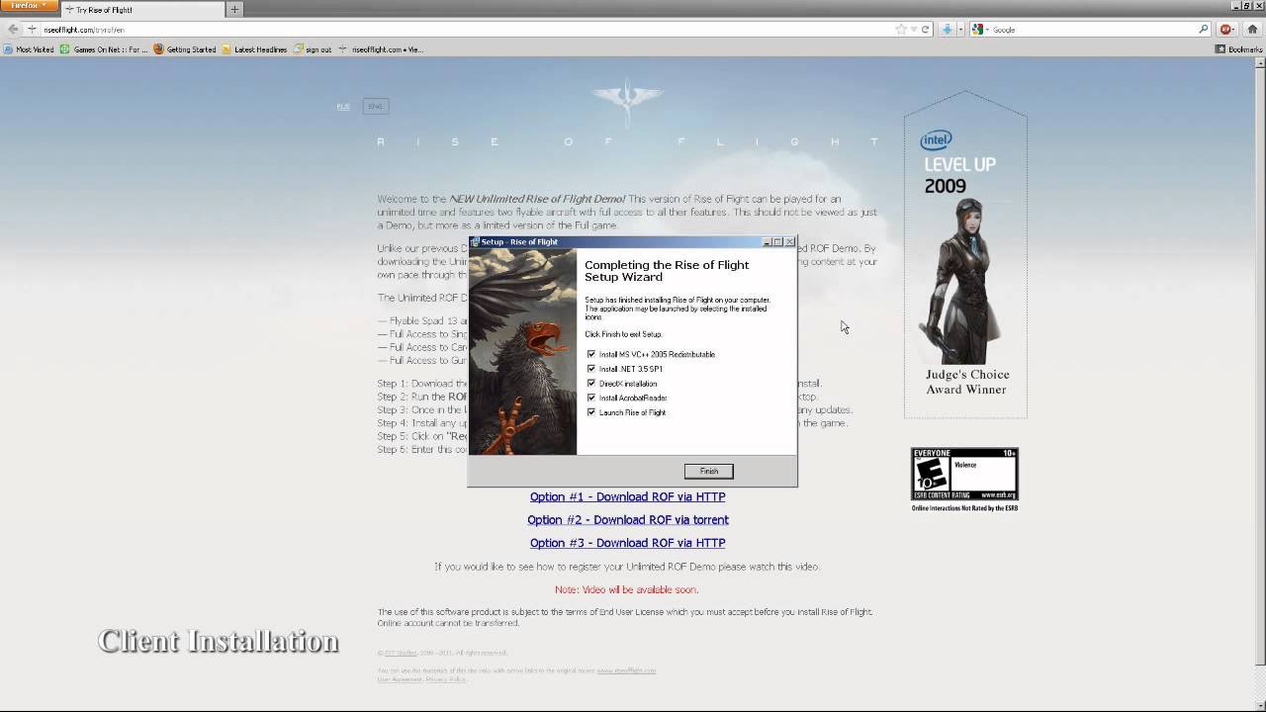Image resolution: width=1266 pixels, height=712 pixels.
Task: Open www.riseofflight.com footer link
Action: tap(626, 670)
